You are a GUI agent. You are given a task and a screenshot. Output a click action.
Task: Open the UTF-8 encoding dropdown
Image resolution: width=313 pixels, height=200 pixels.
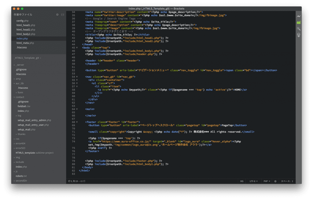[253, 181]
